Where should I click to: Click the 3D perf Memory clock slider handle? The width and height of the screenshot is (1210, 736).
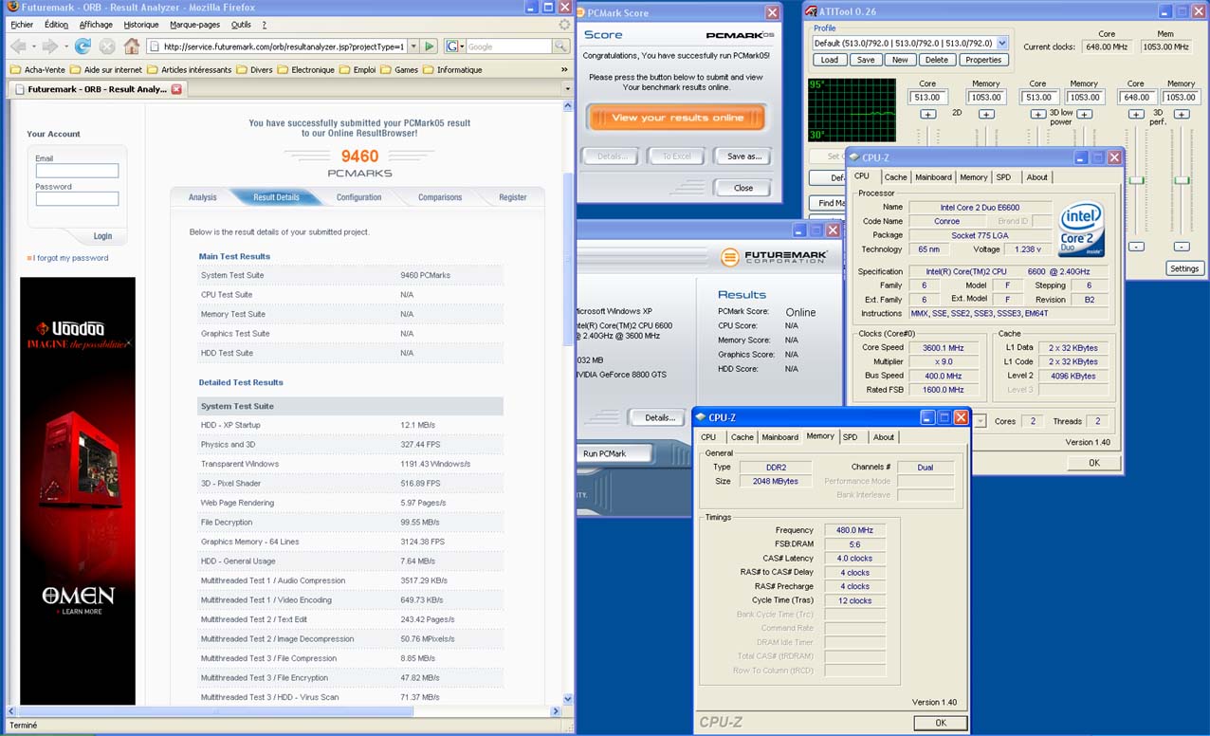click(x=1182, y=180)
